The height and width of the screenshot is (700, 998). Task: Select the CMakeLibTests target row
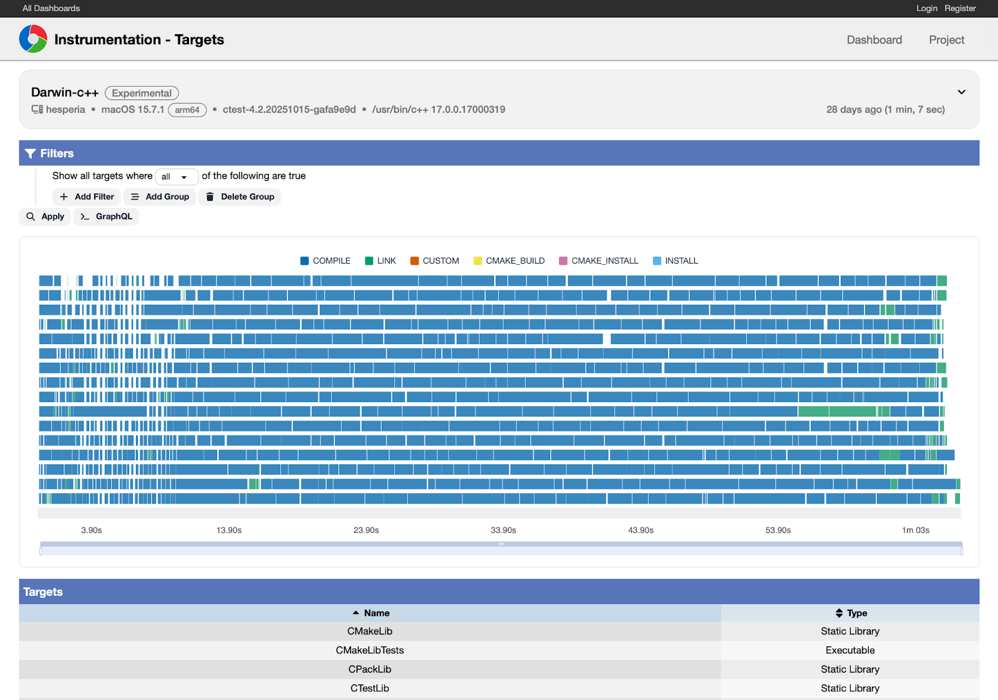tap(370, 650)
